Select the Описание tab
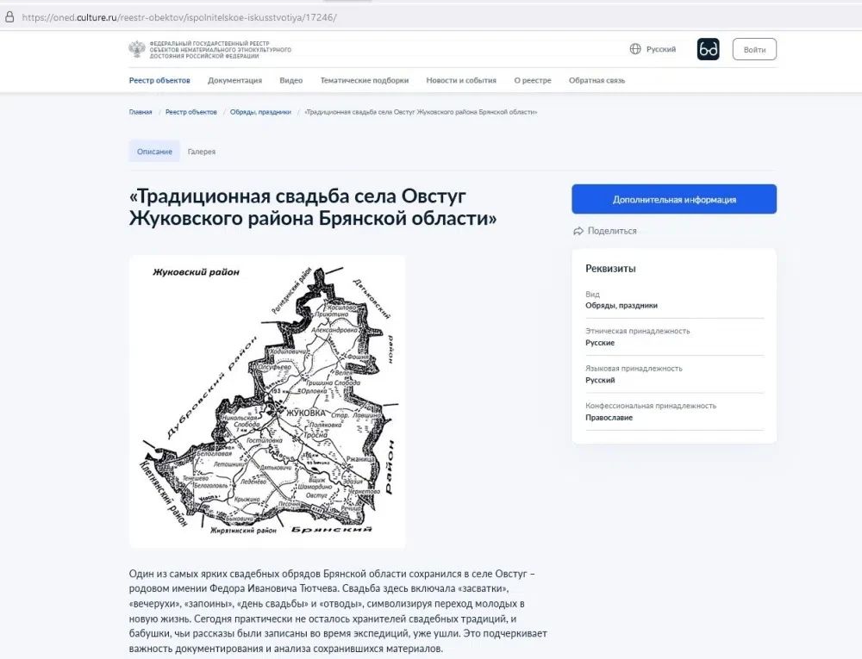 pos(154,152)
